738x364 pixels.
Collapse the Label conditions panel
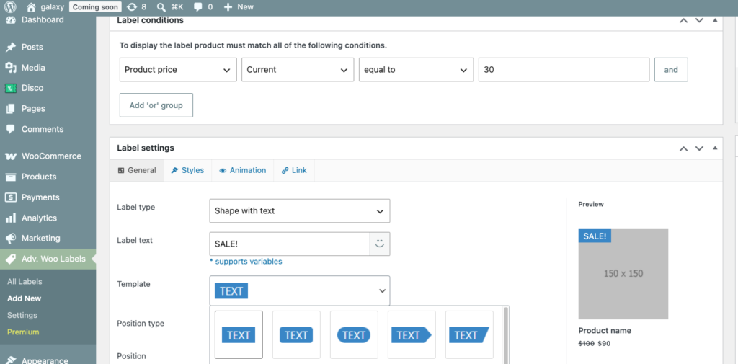[715, 20]
